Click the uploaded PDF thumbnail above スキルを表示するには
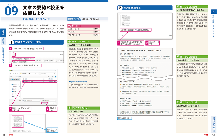The height and width of the screenshot is (138, 217). pos(18,121)
